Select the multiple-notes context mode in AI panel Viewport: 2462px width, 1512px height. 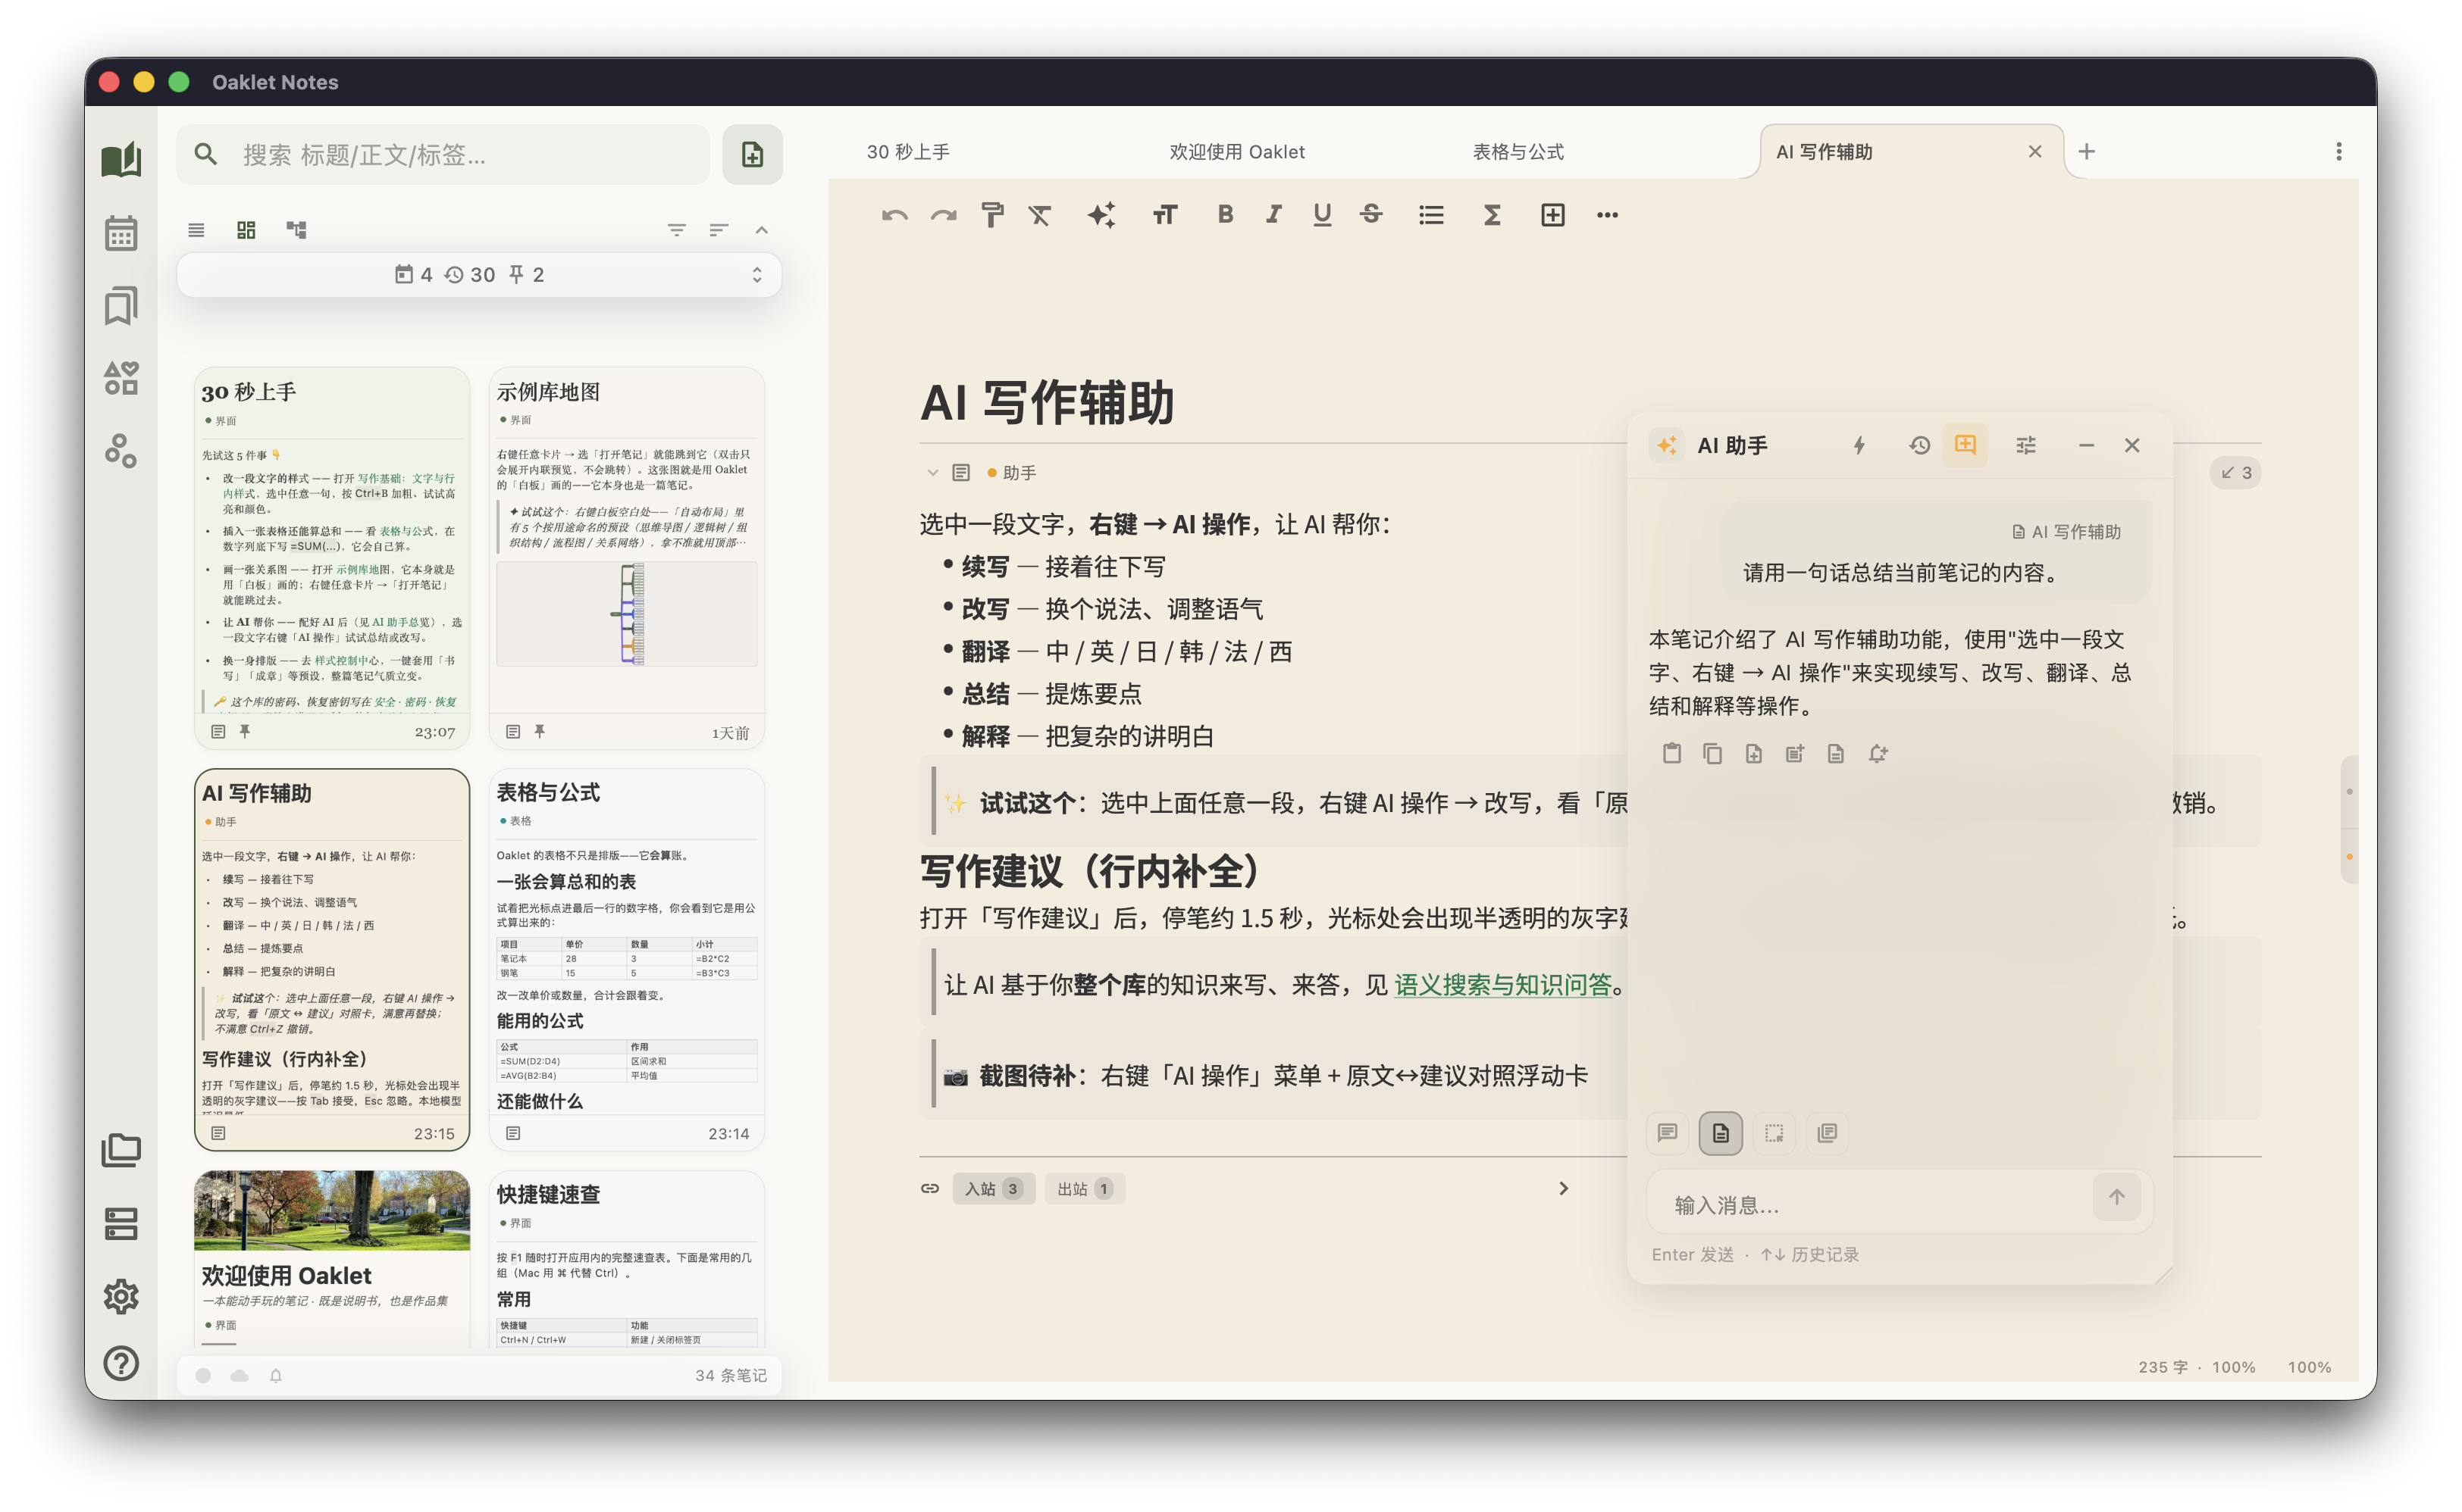(x=1827, y=1133)
